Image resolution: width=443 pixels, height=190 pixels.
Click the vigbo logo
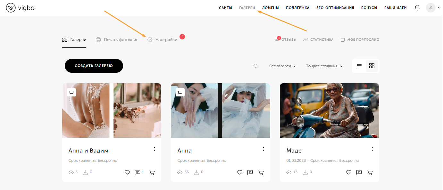pyautogui.click(x=20, y=8)
